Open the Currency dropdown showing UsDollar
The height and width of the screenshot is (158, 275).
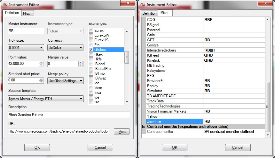coord(65,48)
